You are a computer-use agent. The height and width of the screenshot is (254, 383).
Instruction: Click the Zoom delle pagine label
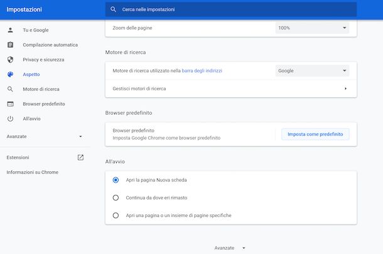click(132, 28)
